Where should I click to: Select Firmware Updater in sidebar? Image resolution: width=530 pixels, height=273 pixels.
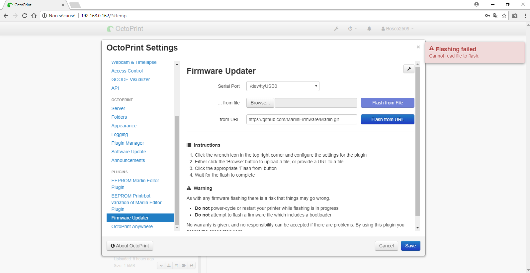(x=140, y=218)
